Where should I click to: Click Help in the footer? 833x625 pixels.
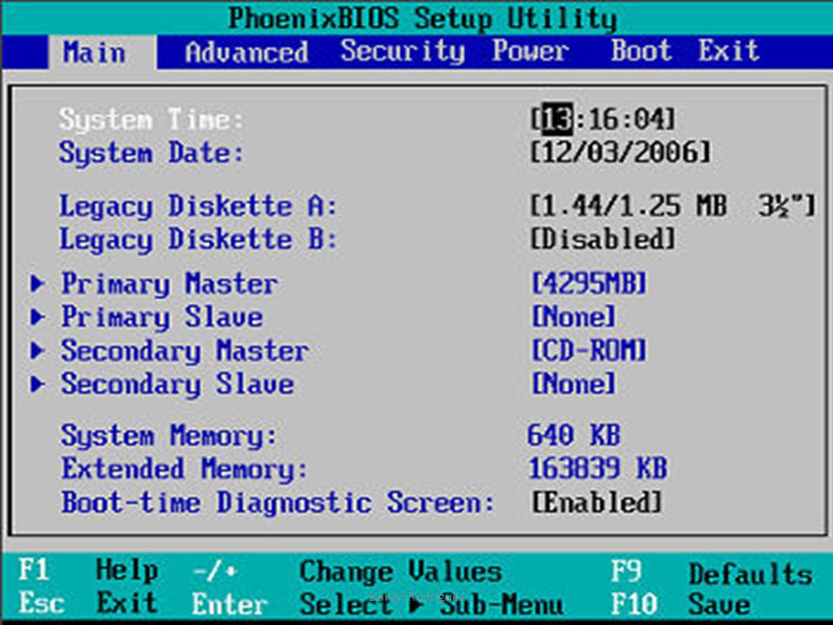pyautogui.click(x=127, y=571)
